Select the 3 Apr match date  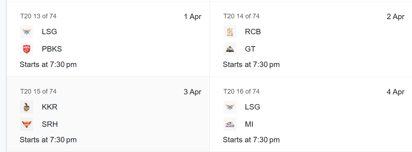point(192,92)
